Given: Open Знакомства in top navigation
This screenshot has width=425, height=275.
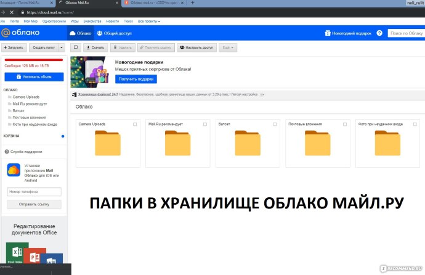Looking at the screenshot, I should pyautogui.click(x=92, y=21).
